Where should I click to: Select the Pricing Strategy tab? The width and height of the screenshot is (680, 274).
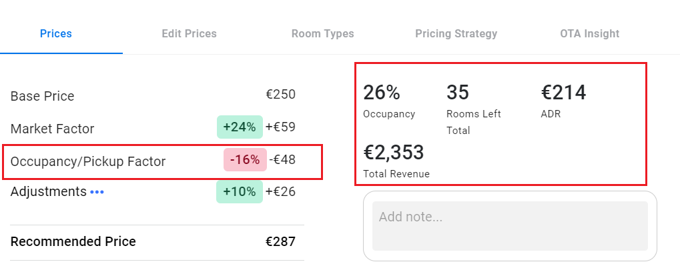click(x=456, y=33)
